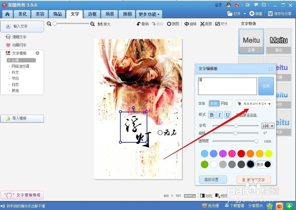Screen dimensions: 296x210
Task: Click the zoom in magnifier icon
Action: click(x=92, y=24)
